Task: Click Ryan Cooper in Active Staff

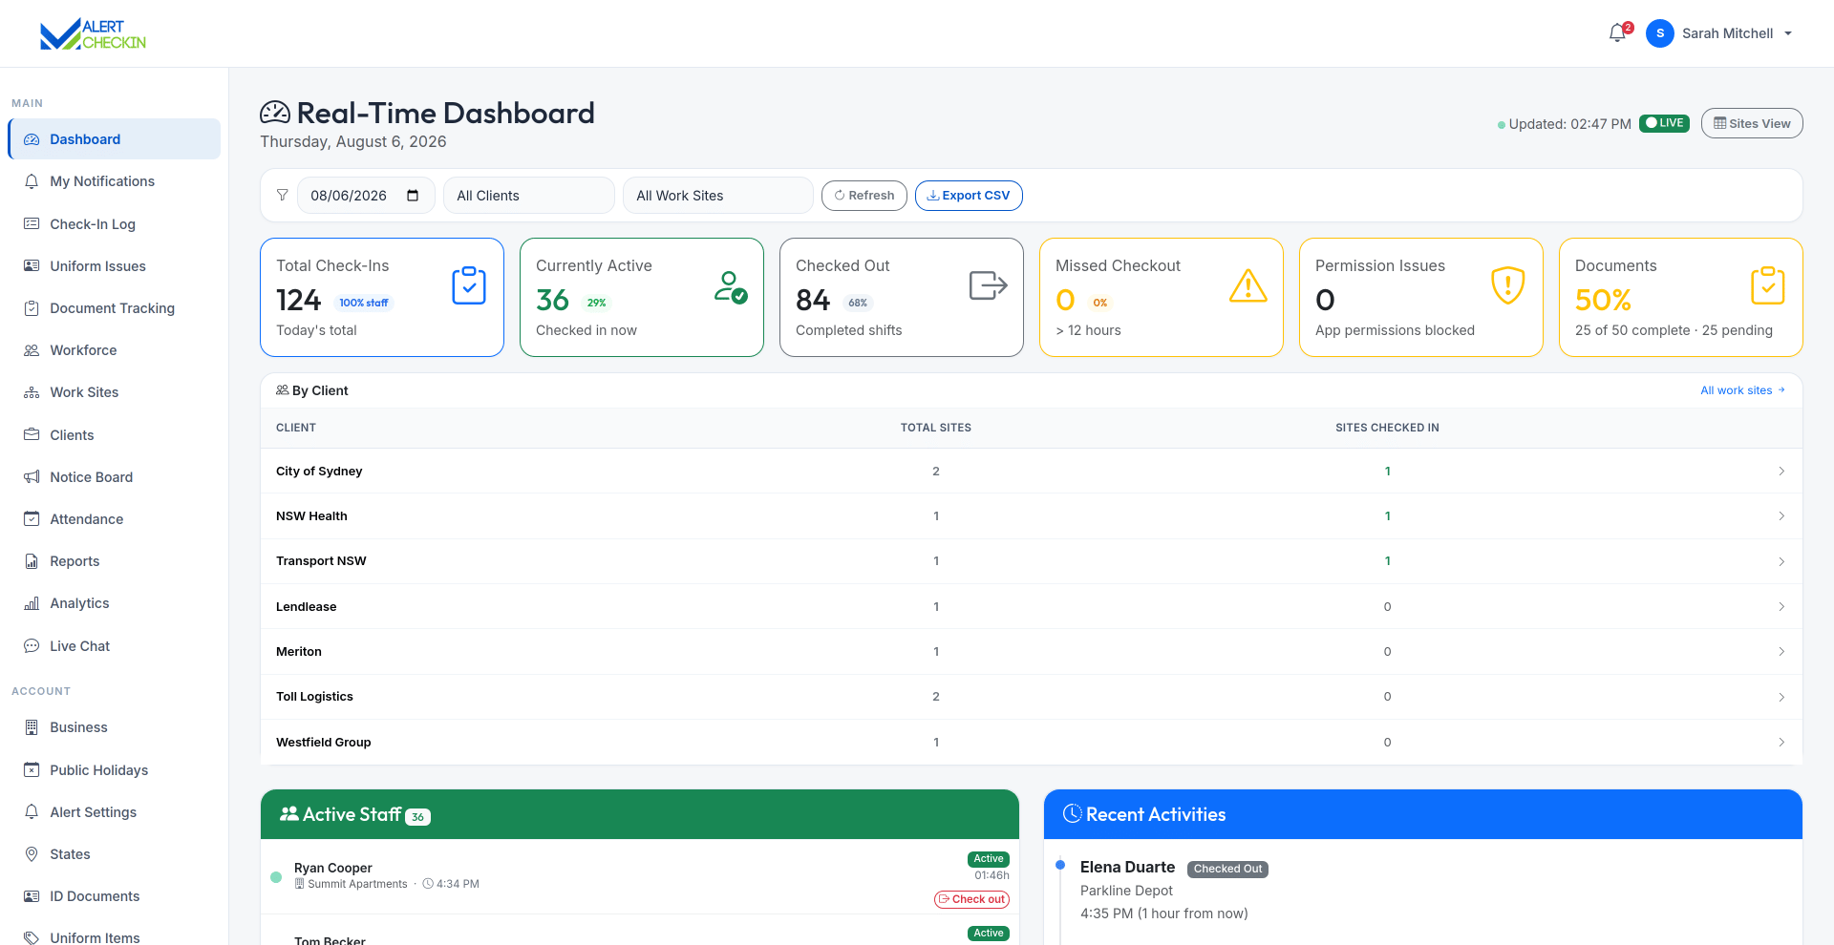Action: click(x=333, y=868)
